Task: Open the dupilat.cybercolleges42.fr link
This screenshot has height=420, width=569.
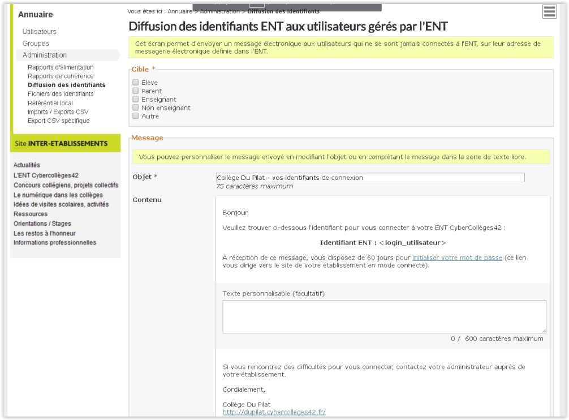Action: [x=274, y=412]
